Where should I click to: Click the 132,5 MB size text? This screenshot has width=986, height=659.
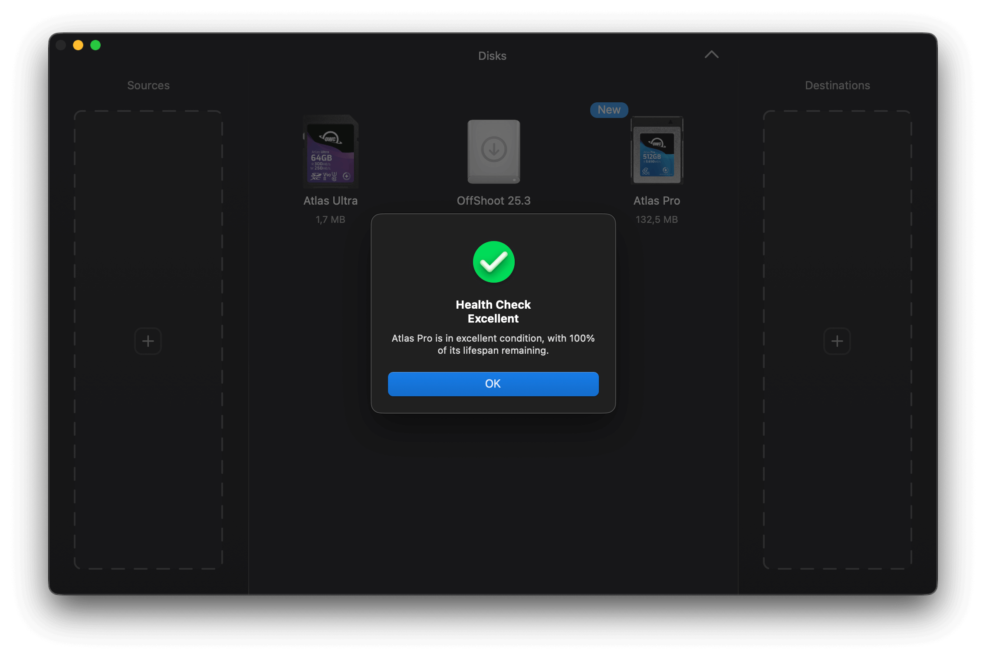657,219
